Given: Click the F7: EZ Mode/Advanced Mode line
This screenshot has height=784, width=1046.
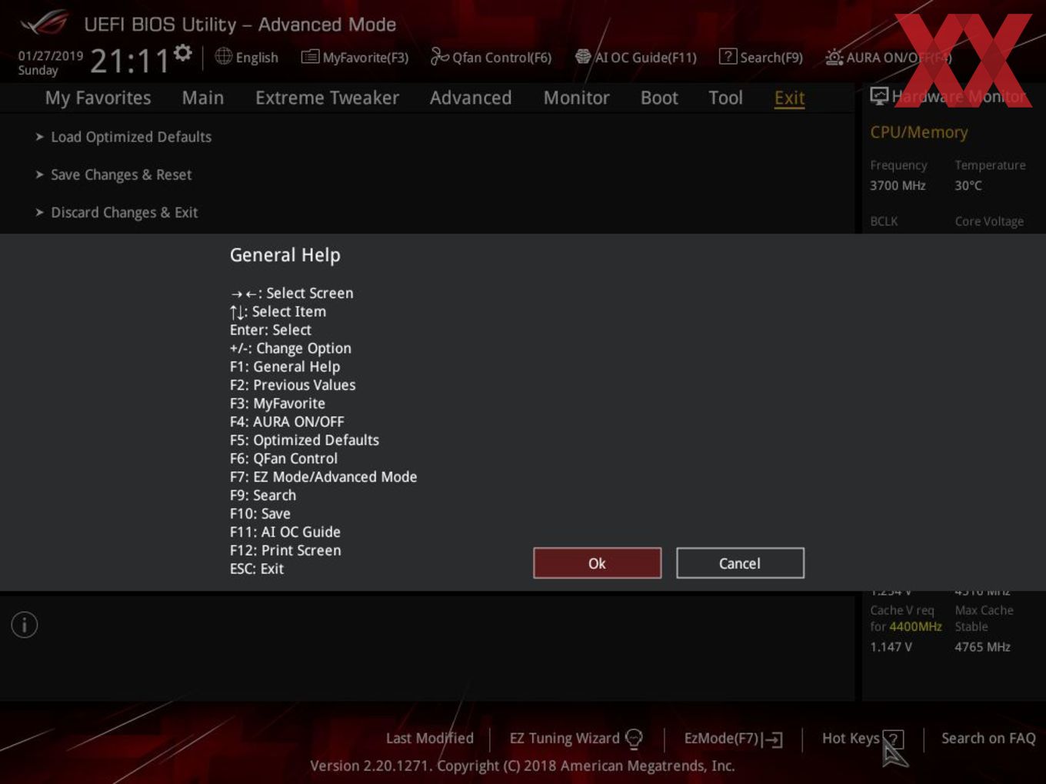Looking at the screenshot, I should [x=323, y=477].
